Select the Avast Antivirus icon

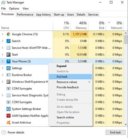coord(8,122)
